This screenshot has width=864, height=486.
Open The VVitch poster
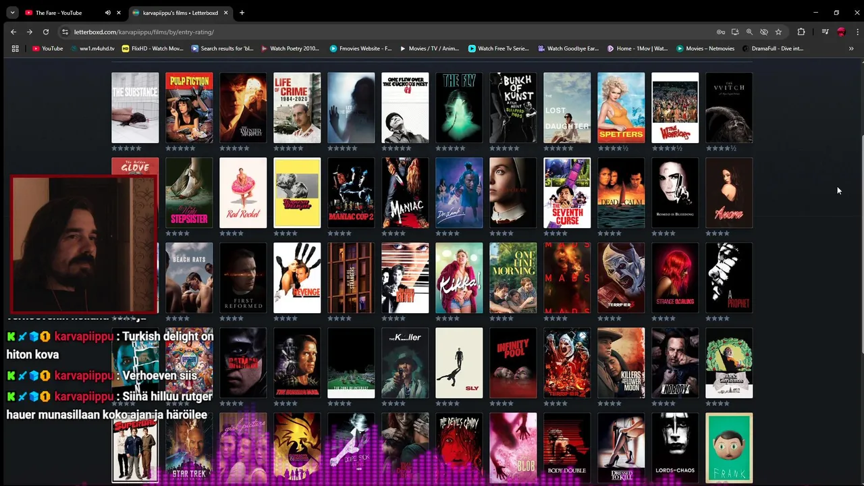[x=729, y=108]
